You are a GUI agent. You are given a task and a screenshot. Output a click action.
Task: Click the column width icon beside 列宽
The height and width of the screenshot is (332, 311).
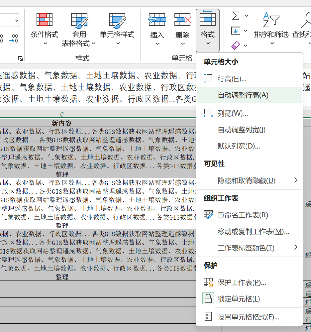208,113
